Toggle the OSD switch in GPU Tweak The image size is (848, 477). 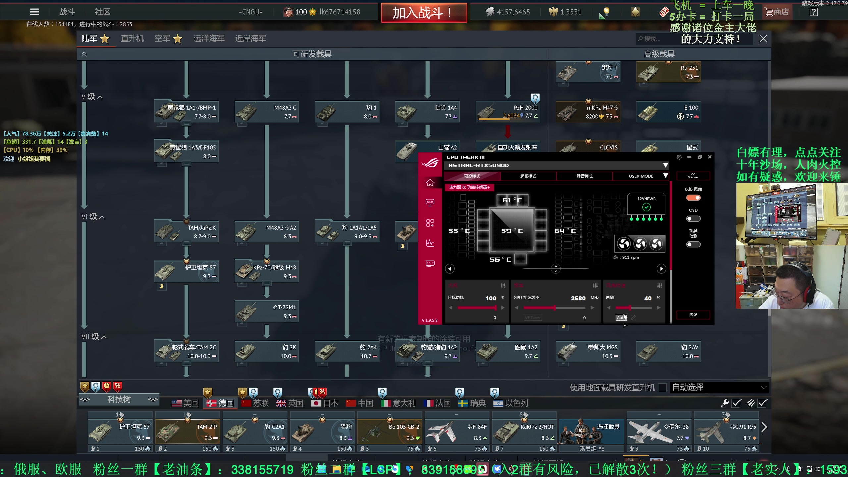point(693,219)
